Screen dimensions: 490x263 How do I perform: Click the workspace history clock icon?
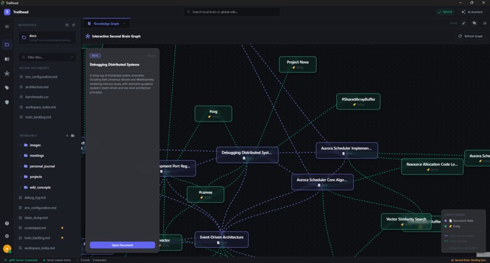click(x=67, y=25)
